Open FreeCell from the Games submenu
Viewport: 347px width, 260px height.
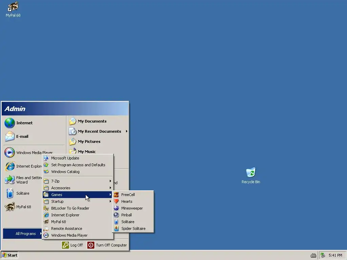(x=133, y=195)
